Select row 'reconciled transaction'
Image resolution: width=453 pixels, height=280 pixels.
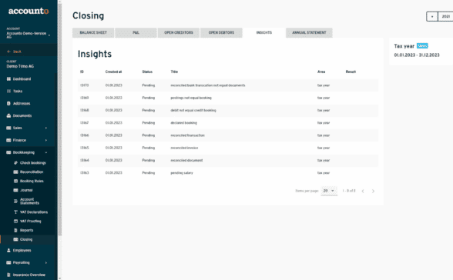(228, 135)
